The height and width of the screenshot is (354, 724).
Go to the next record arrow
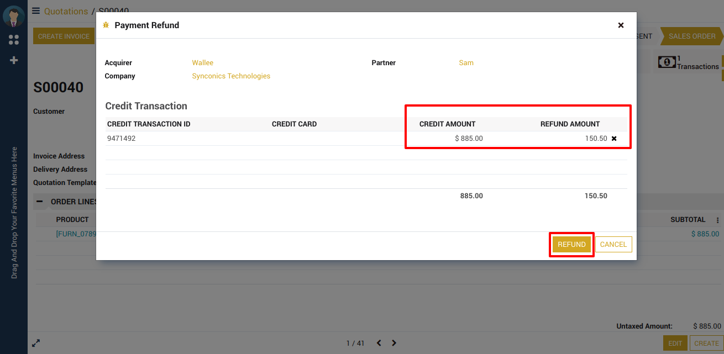(394, 343)
